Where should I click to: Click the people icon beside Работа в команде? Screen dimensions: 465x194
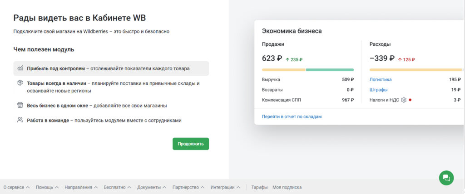20,120
